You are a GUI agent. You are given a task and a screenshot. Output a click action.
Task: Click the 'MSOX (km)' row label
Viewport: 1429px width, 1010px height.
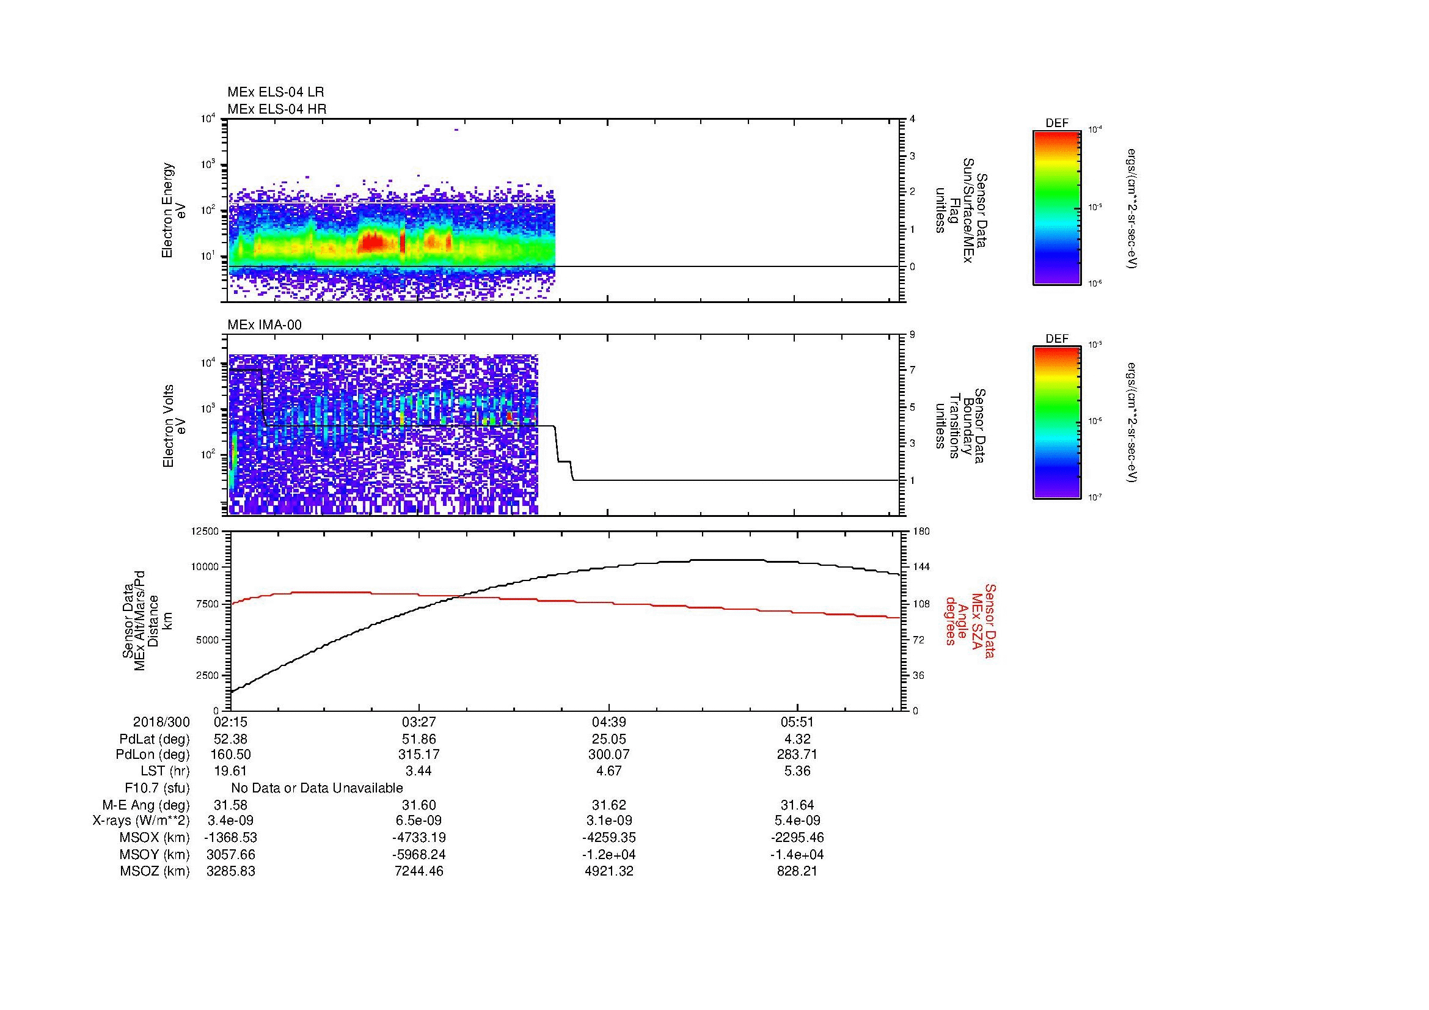click(x=155, y=838)
